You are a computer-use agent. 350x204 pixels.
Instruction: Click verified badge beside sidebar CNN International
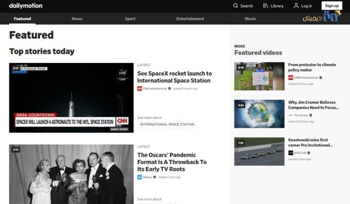click(321, 77)
